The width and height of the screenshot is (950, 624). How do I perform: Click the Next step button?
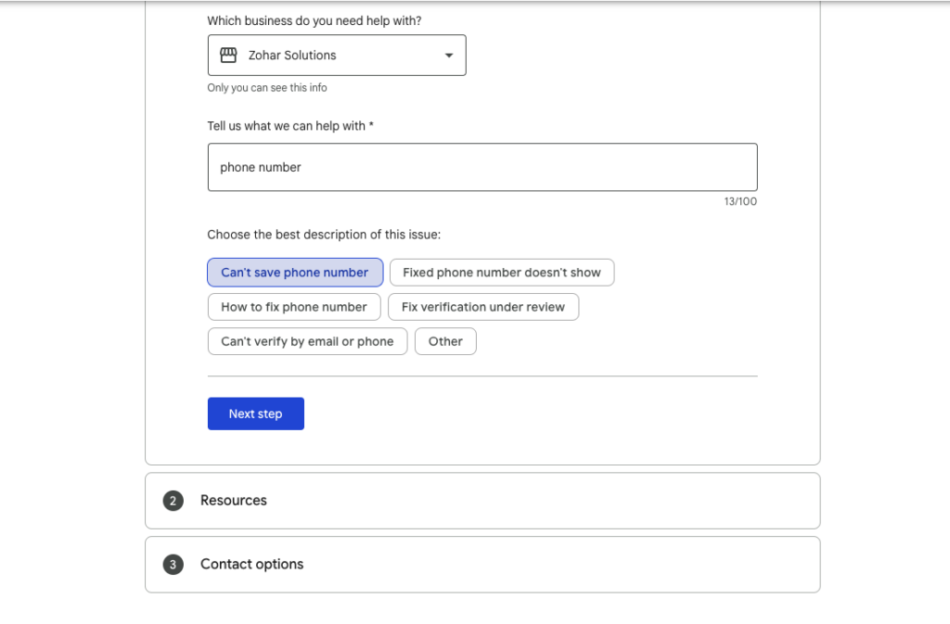click(x=255, y=413)
